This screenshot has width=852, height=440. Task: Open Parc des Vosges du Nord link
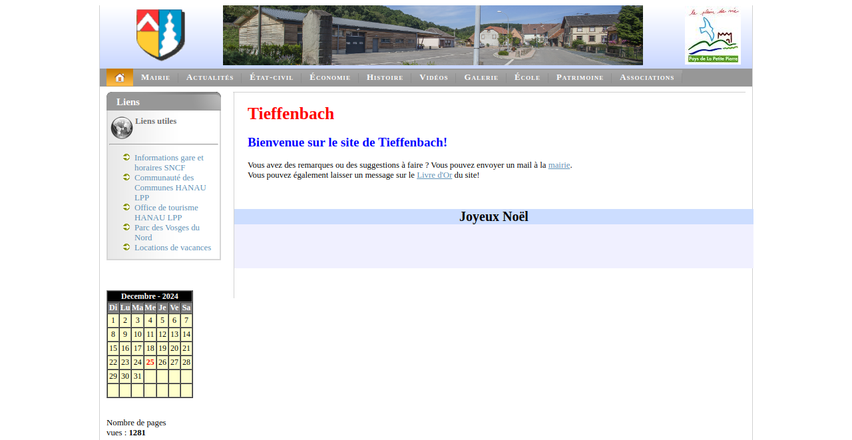click(x=167, y=232)
